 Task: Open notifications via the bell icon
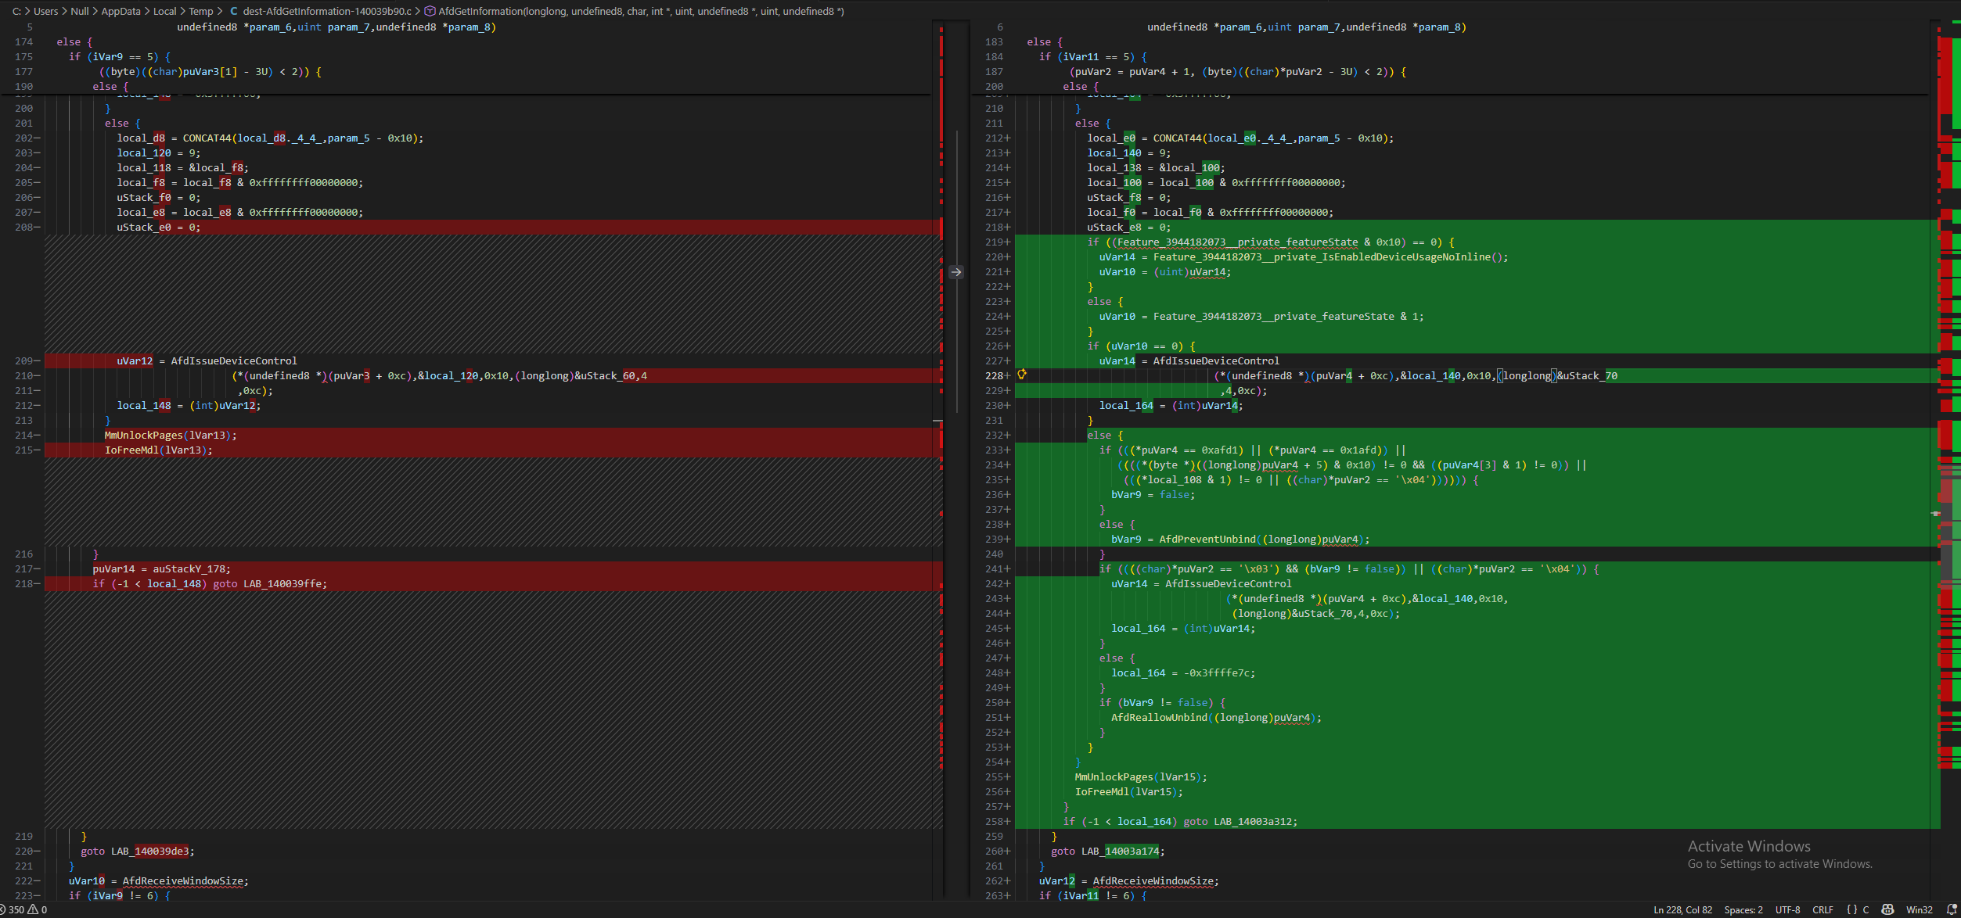[1952, 909]
